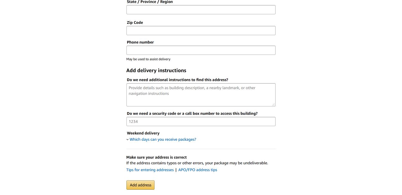The height and width of the screenshot is (195, 402).
Task: Click the additional delivery instructions textarea
Action: click(x=201, y=95)
